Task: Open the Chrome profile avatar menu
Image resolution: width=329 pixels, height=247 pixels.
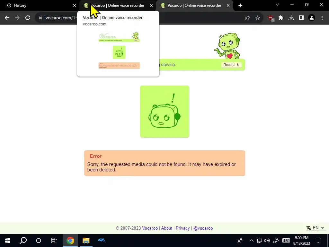Action: coord(312,18)
